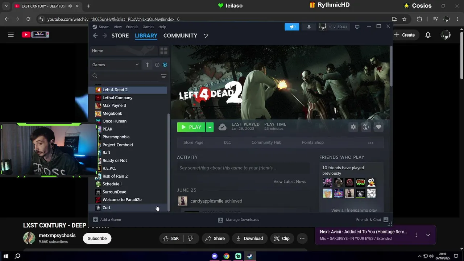Click Steam Big Picture mode icon

coord(357,27)
